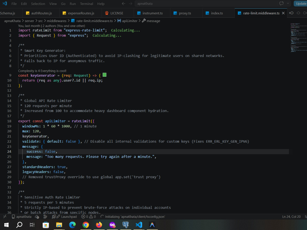
Task: Click line number 24 in the gutter
Action: [9, 151]
